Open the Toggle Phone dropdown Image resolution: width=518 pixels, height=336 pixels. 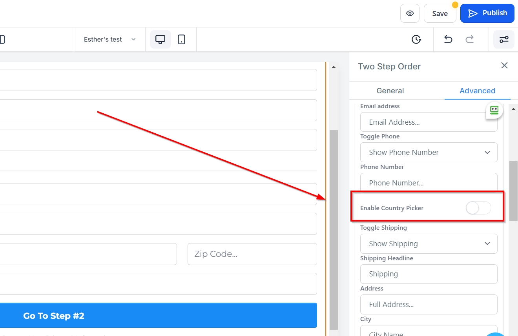click(429, 152)
